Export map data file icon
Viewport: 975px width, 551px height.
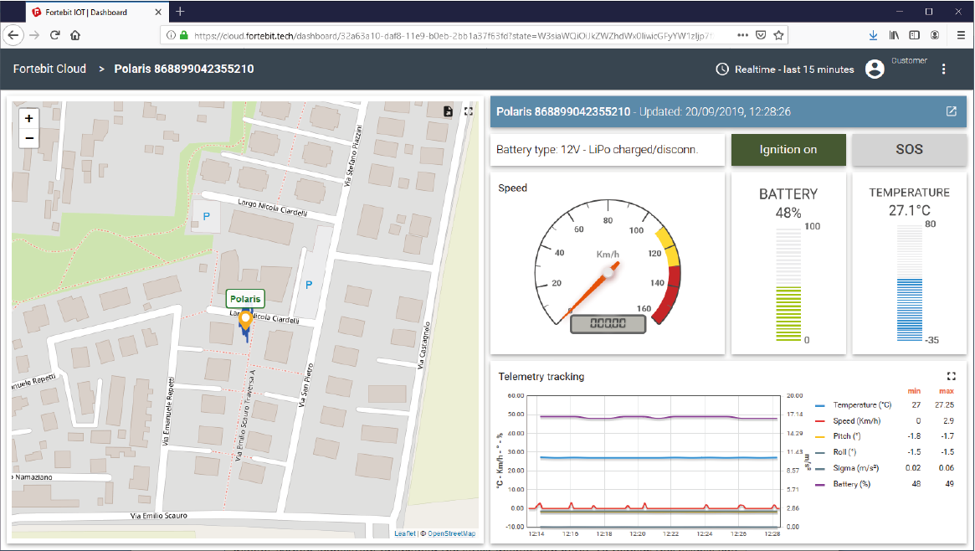(x=448, y=111)
